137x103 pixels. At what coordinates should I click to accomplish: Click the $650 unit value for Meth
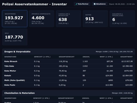(x=111, y=80)
